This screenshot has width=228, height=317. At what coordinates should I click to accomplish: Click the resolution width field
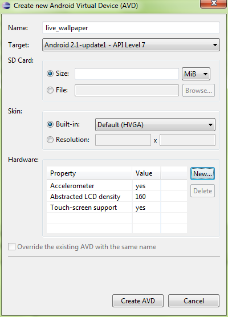coord(123,140)
